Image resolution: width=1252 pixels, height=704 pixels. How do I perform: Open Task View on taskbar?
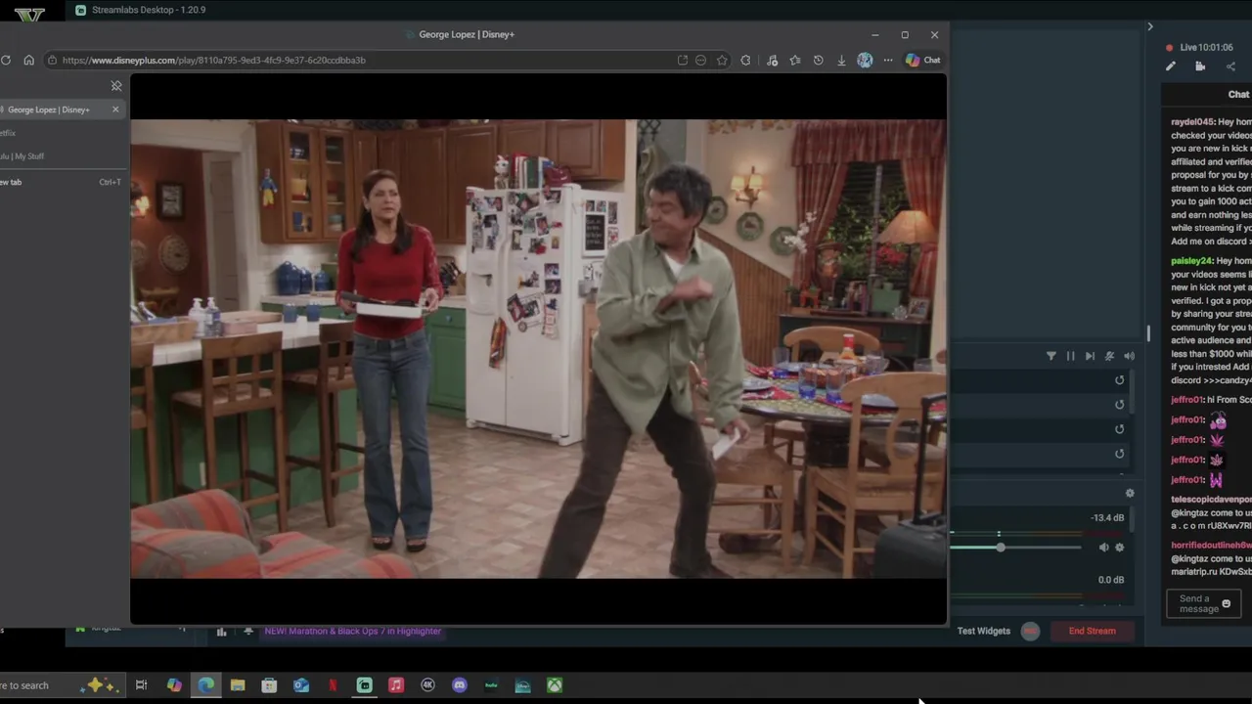click(x=141, y=685)
